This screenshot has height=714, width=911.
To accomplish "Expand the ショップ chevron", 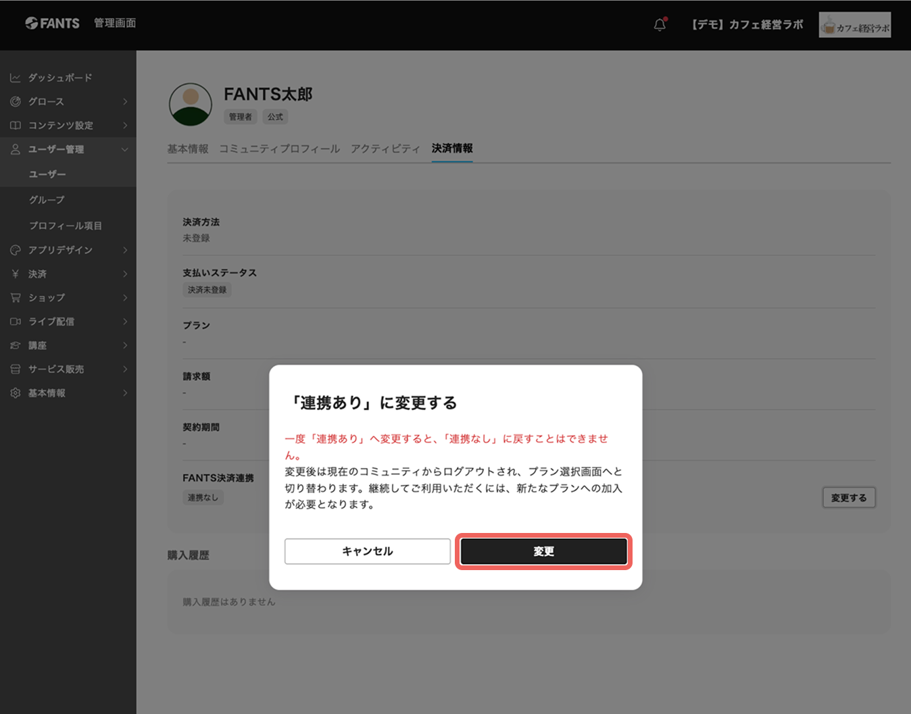I will point(125,297).
